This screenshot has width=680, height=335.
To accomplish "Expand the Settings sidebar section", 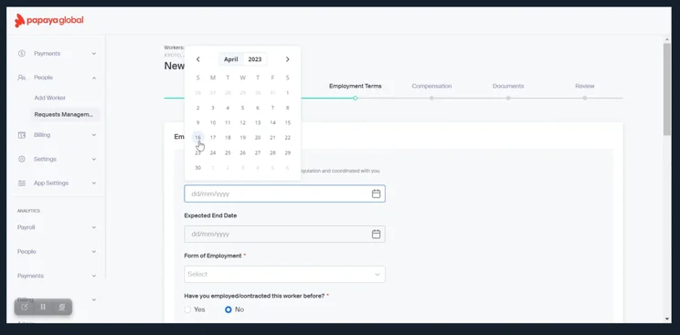I will point(94,160).
